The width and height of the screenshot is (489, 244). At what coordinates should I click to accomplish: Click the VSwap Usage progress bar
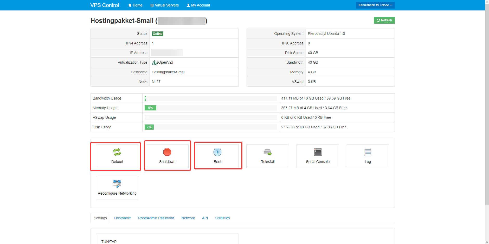click(x=211, y=117)
